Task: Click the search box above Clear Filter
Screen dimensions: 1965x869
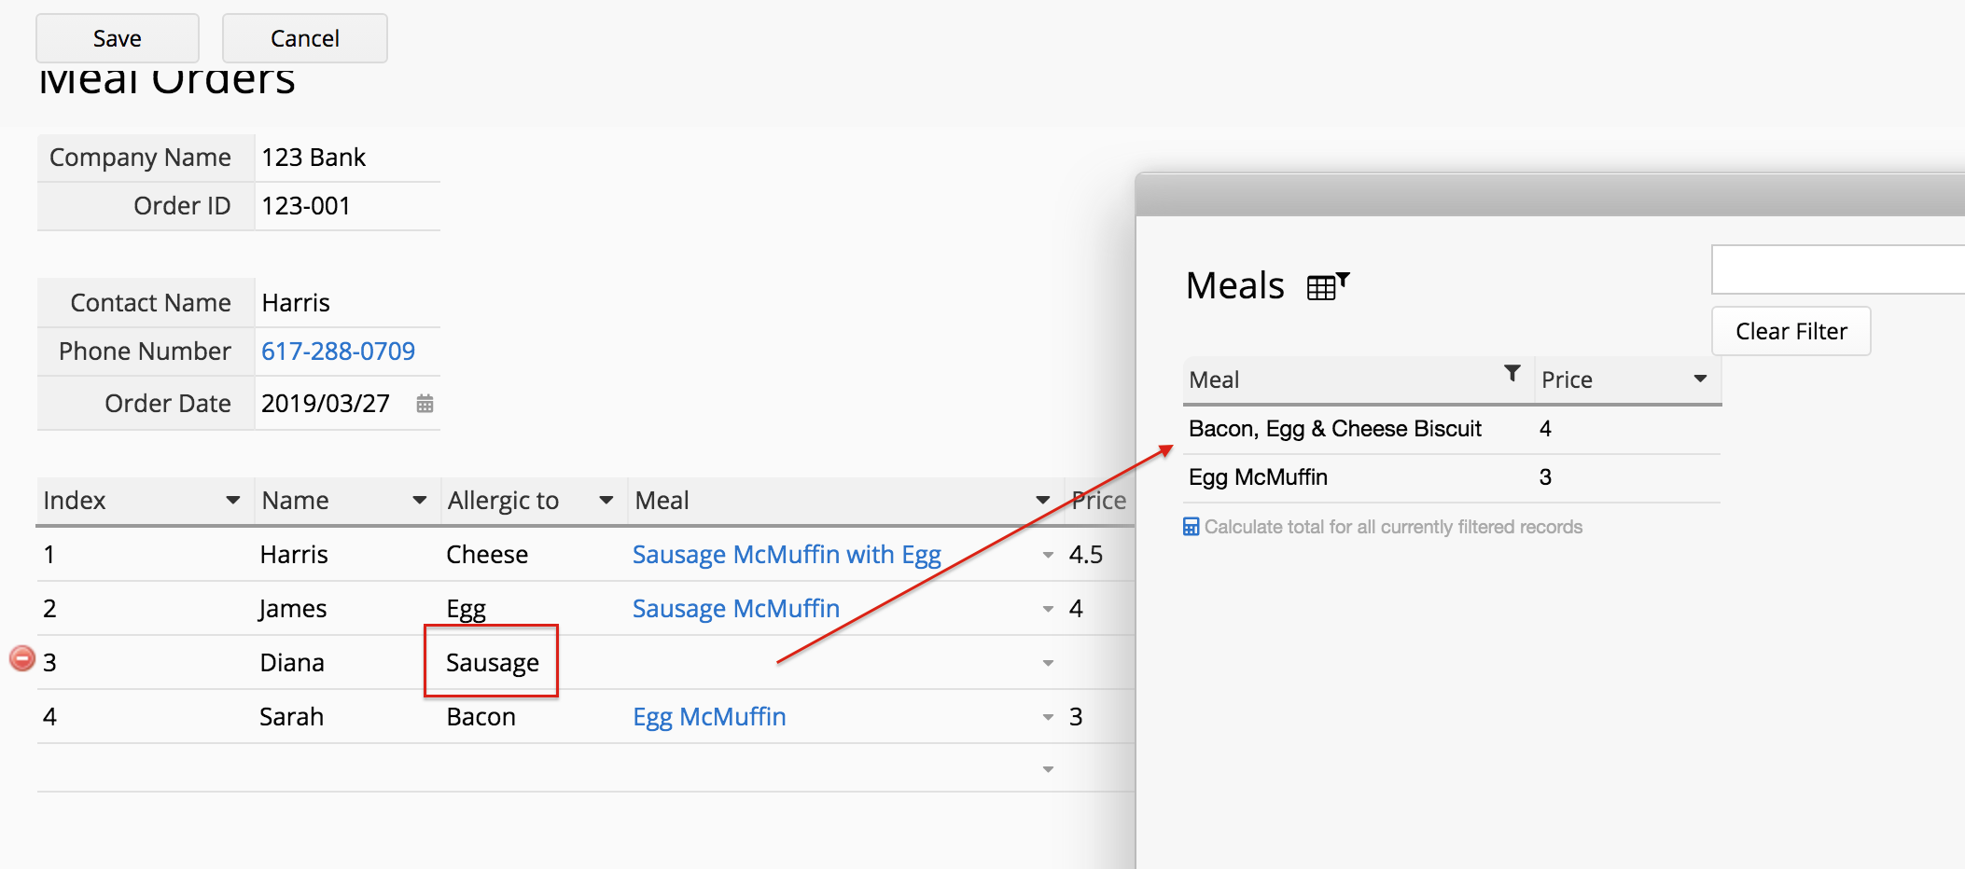Action: (x=1838, y=270)
